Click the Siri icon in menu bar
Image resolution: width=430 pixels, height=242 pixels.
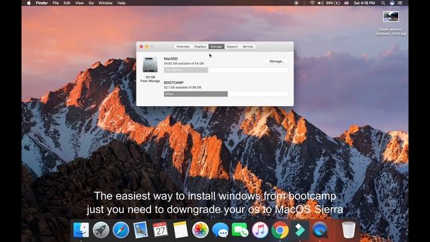tap(392, 3)
